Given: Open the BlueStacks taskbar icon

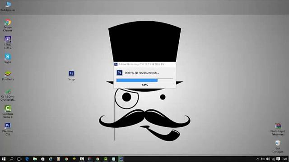Looking at the screenshot, I should pos(74,159).
